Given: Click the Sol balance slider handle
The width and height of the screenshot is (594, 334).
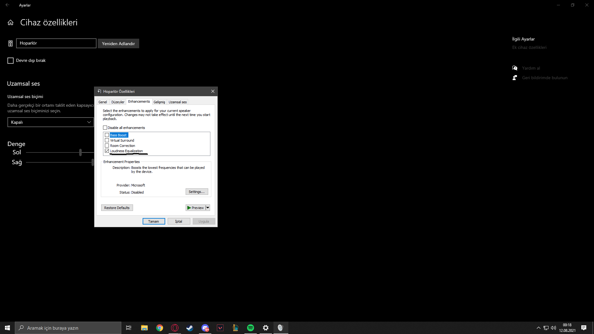Looking at the screenshot, I should coord(80,152).
